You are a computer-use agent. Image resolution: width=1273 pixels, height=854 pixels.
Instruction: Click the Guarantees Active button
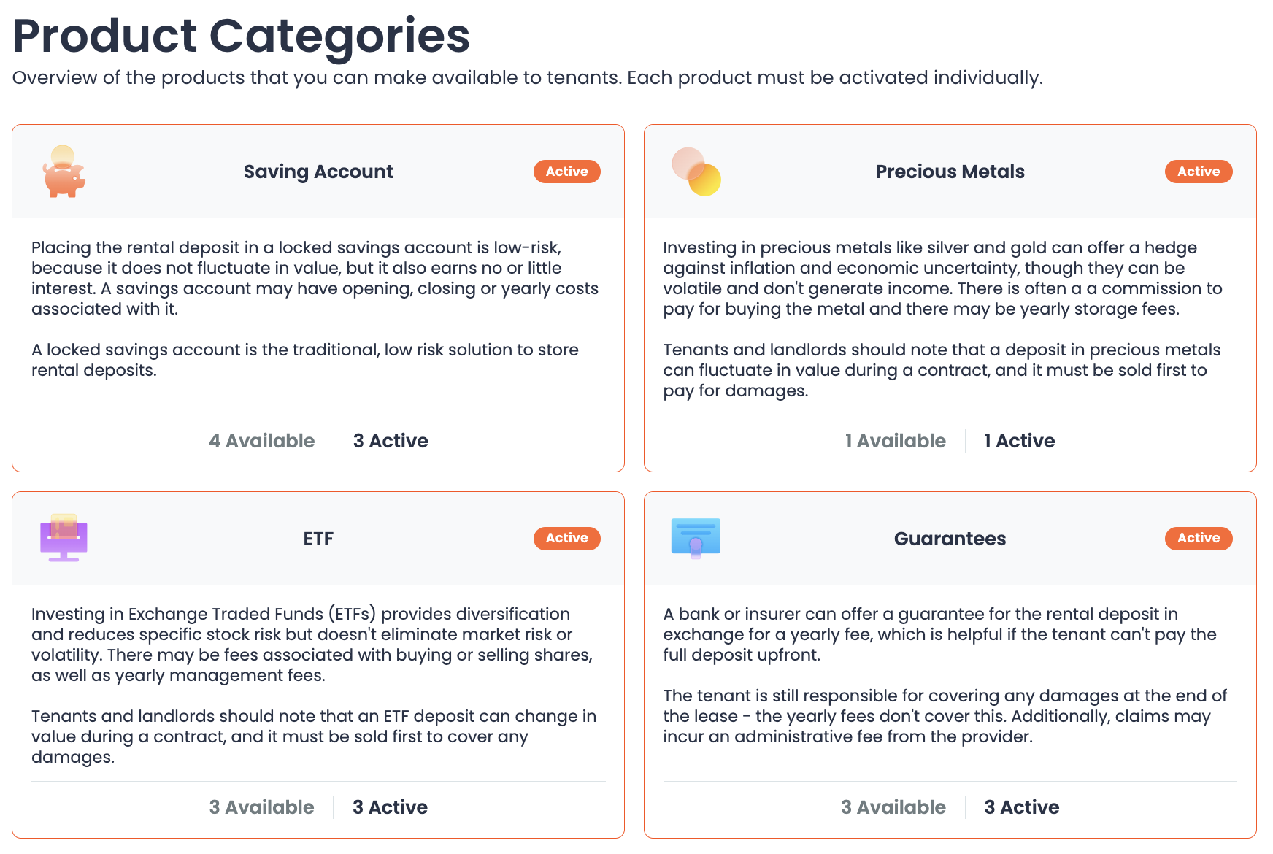tap(1198, 538)
